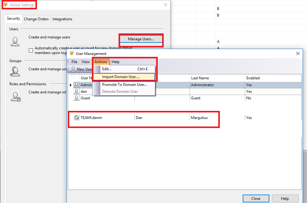Viewport: 307px width, 203px height.
Task: Close the User Management window
Action: [x=298, y=53]
